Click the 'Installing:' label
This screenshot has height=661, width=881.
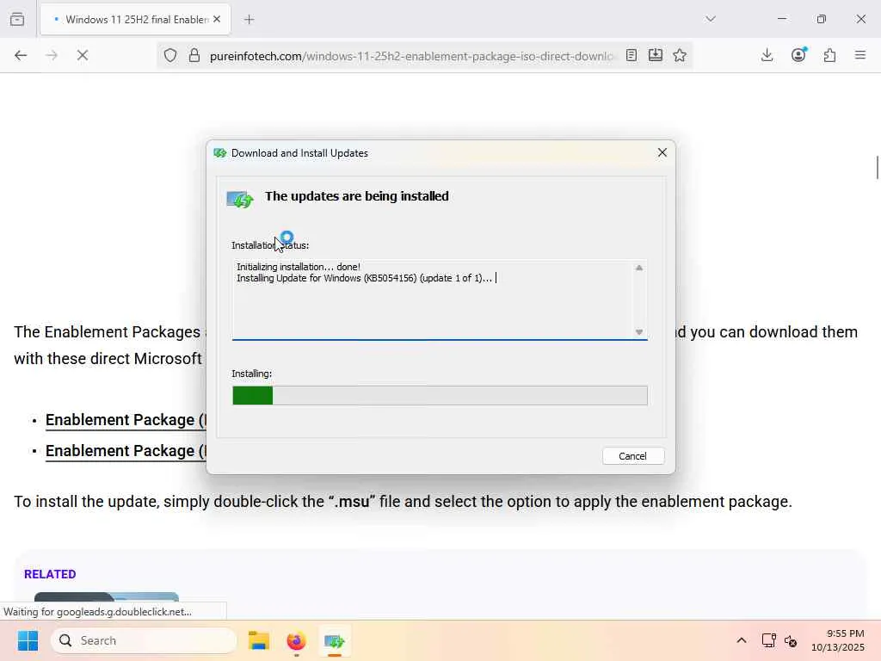(252, 374)
